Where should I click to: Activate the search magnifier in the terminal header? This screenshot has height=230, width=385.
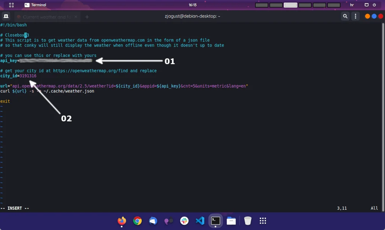[345, 16]
